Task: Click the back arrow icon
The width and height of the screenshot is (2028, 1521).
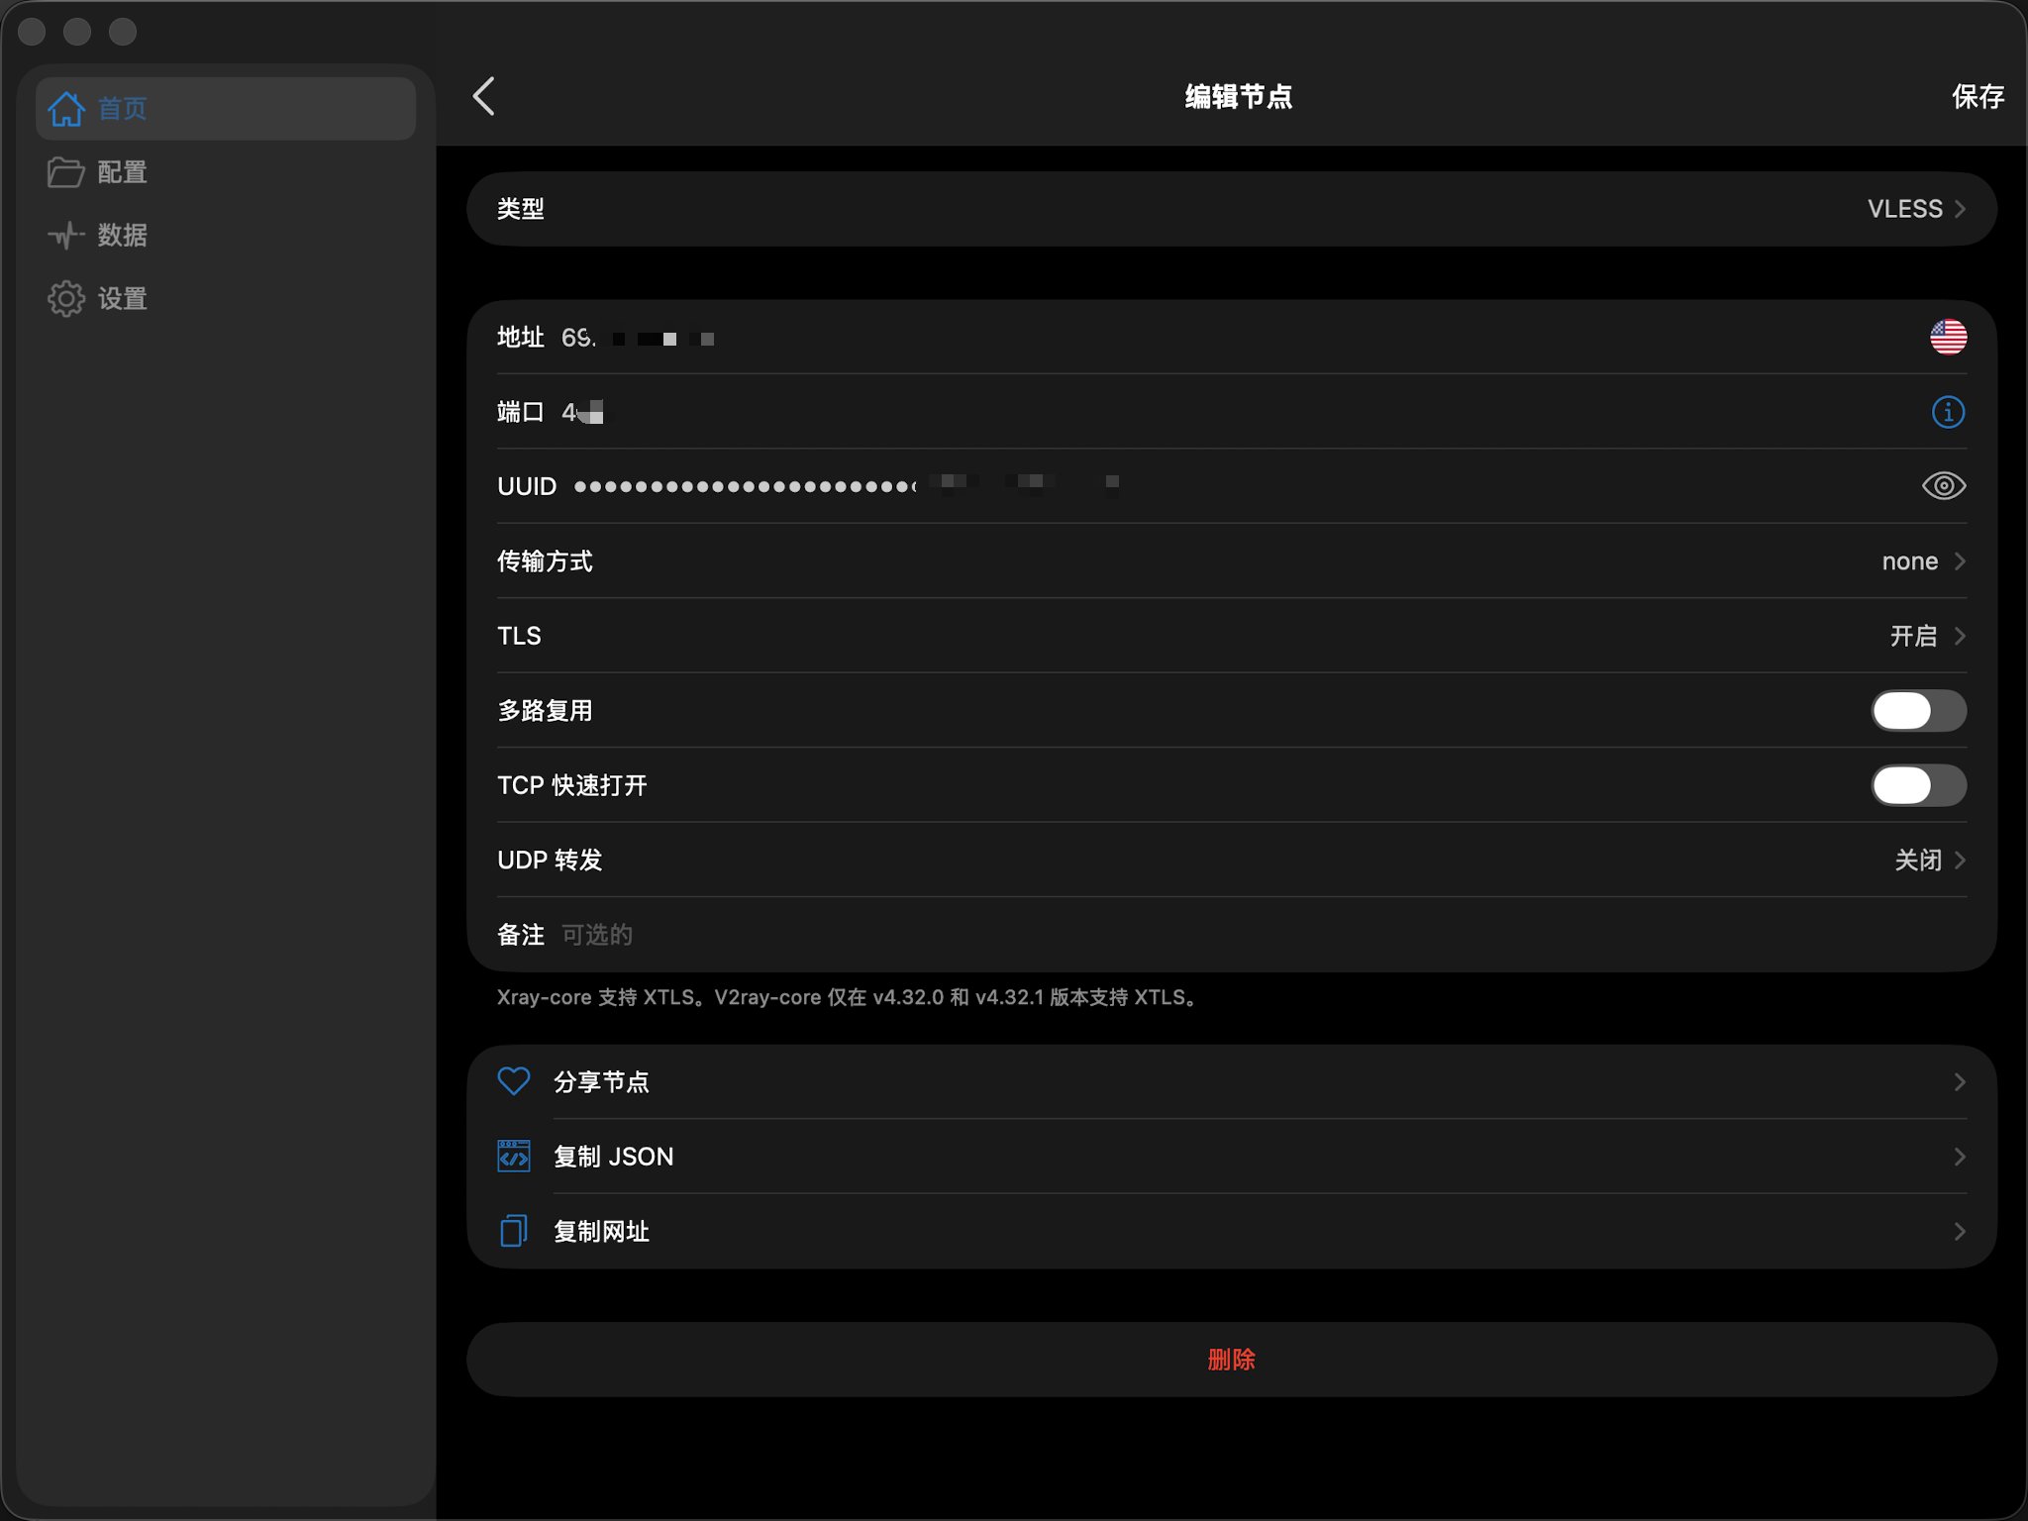Action: click(484, 96)
